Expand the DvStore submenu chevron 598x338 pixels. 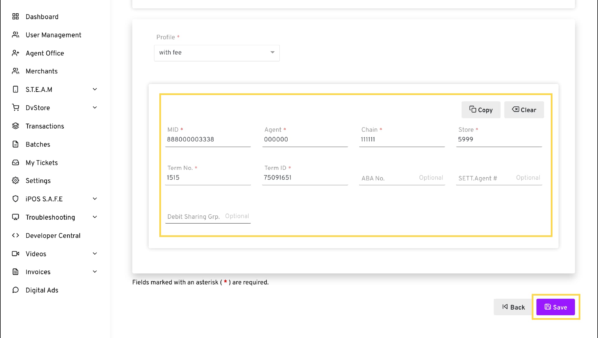(x=95, y=108)
